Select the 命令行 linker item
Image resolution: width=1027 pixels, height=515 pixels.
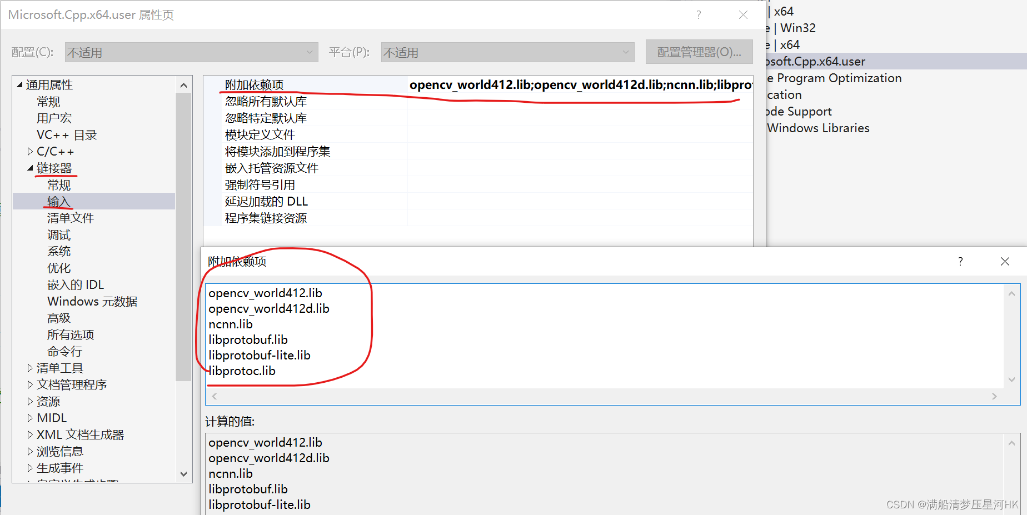point(64,352)
